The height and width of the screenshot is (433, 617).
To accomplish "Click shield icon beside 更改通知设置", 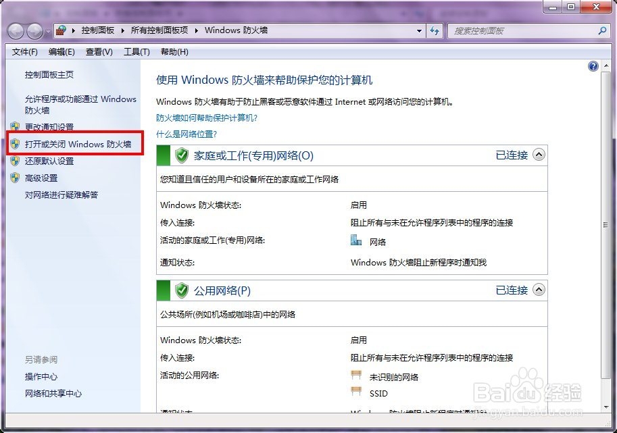I will coord(15,126).
